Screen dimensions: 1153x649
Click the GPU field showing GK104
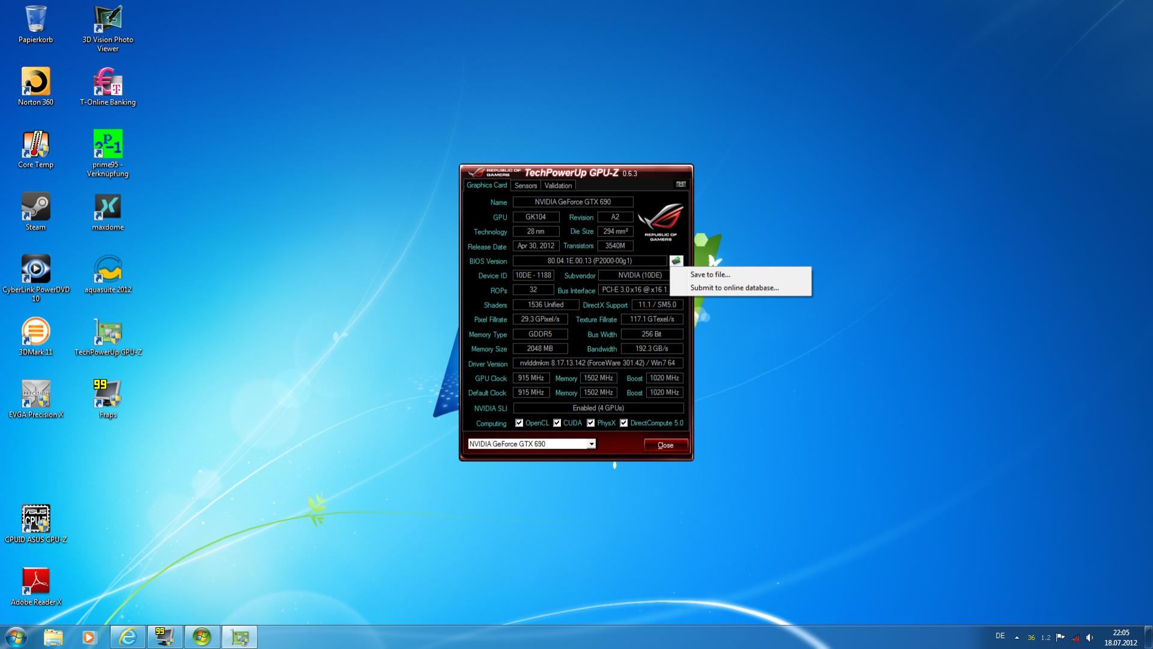click(536, 217)
